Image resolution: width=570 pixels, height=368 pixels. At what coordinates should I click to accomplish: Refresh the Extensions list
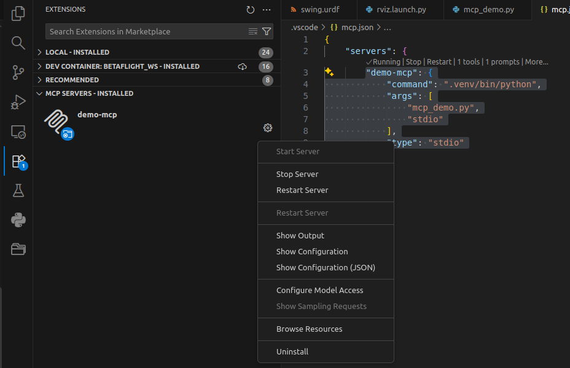point(250,10)
